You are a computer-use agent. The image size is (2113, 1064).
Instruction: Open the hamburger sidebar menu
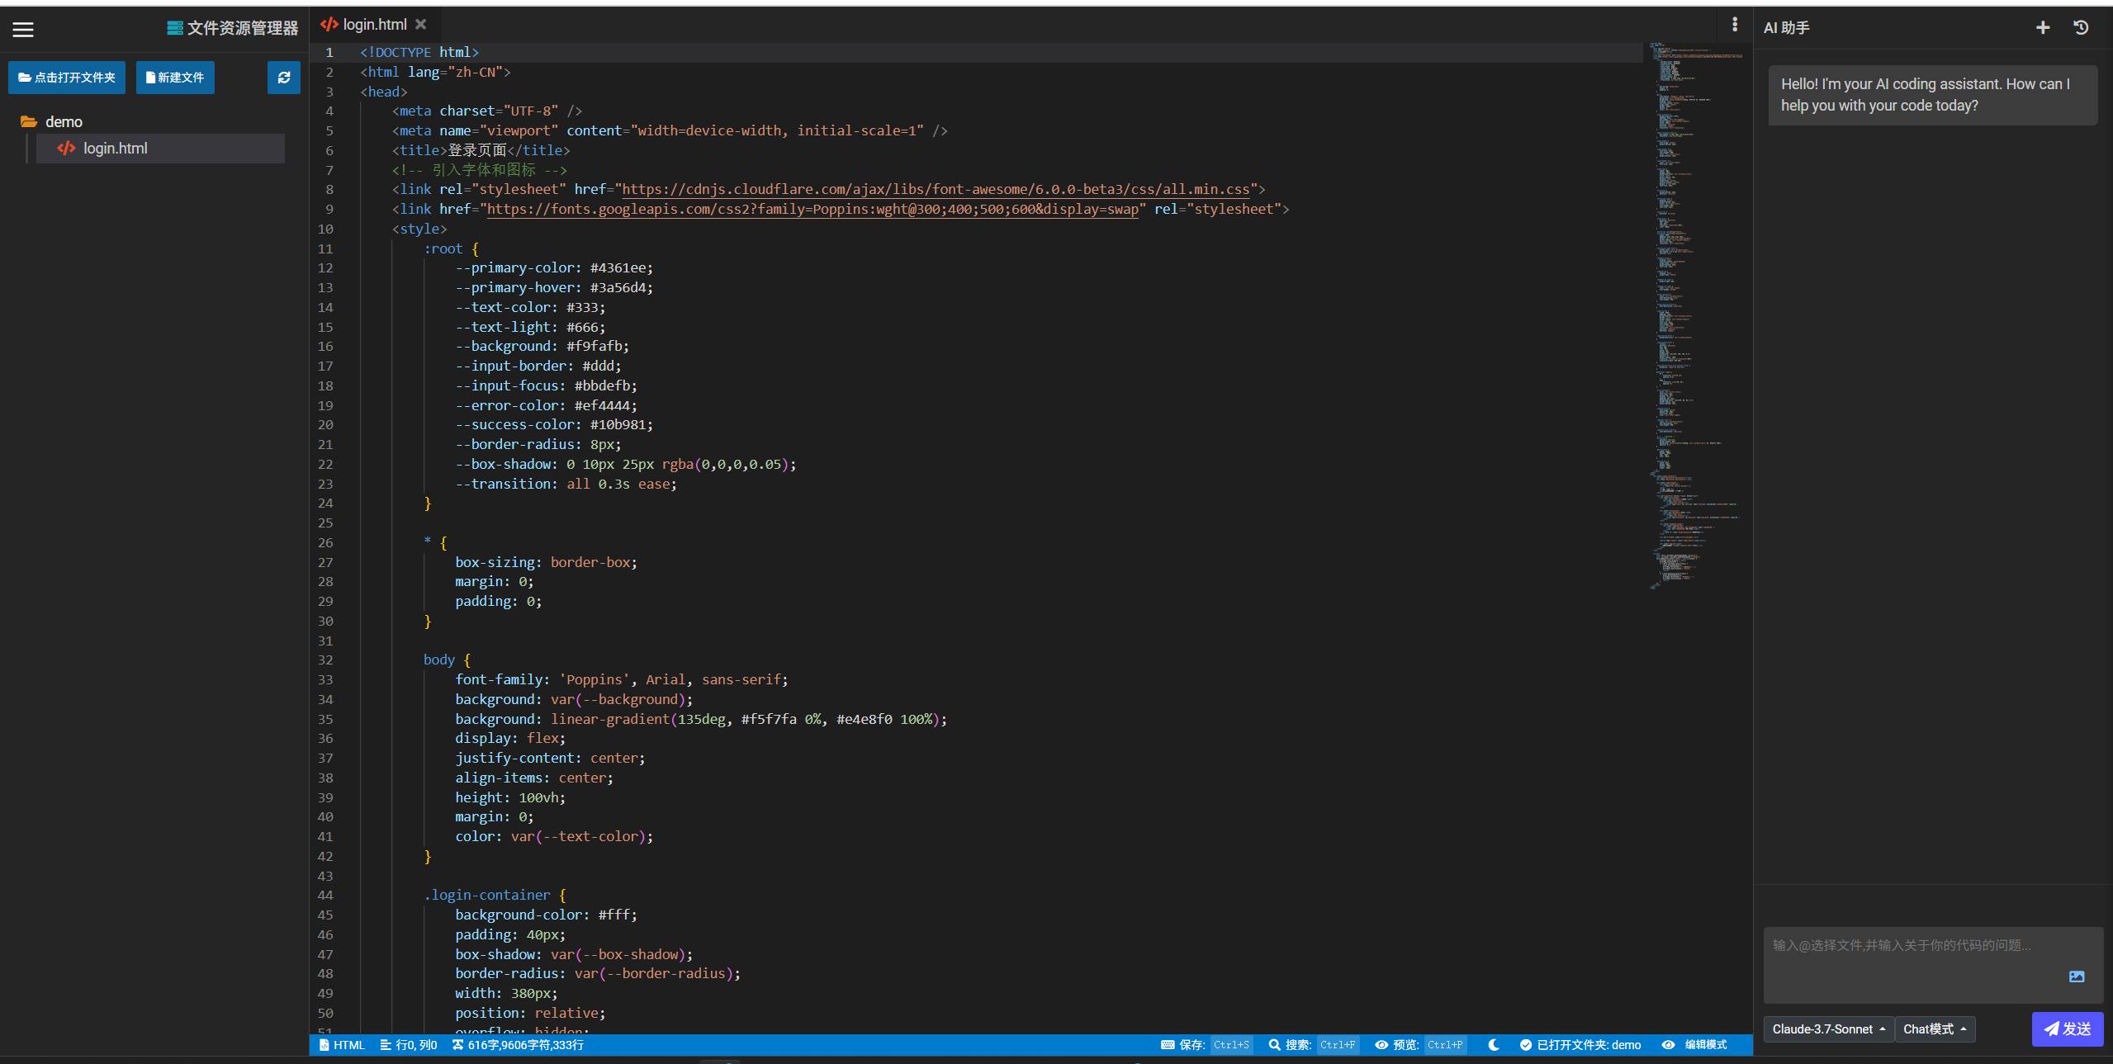click(23, 30)
